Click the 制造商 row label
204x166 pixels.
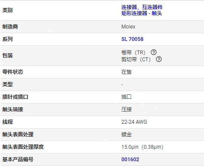(x=10, y=27)
